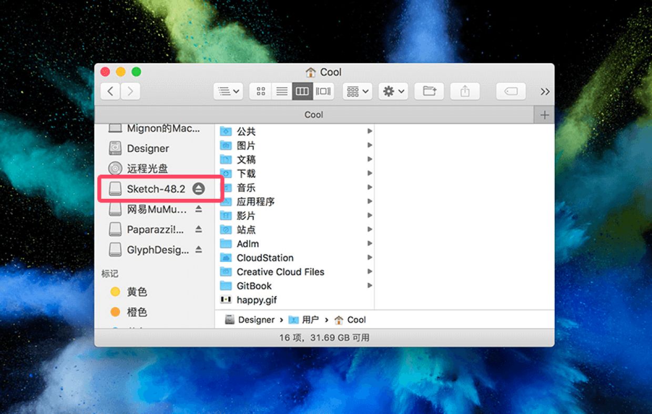Viewport: 652px width, 414px height.
Task: Select 远程光盘 in sidebar
Action: point(154,168)
